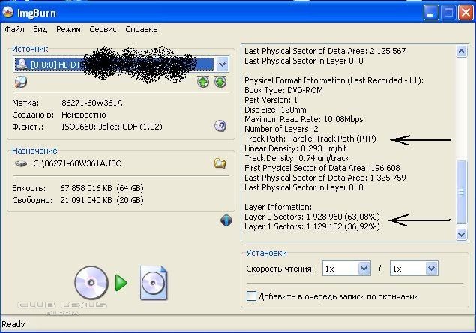Open the first read speed 1x dropdown

364,268
